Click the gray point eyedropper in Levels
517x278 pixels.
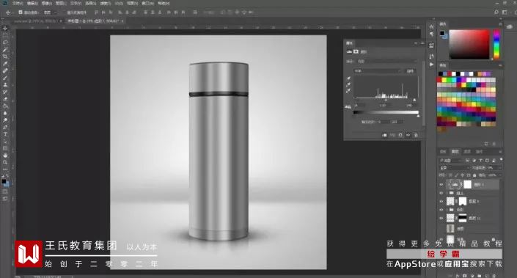348,85
